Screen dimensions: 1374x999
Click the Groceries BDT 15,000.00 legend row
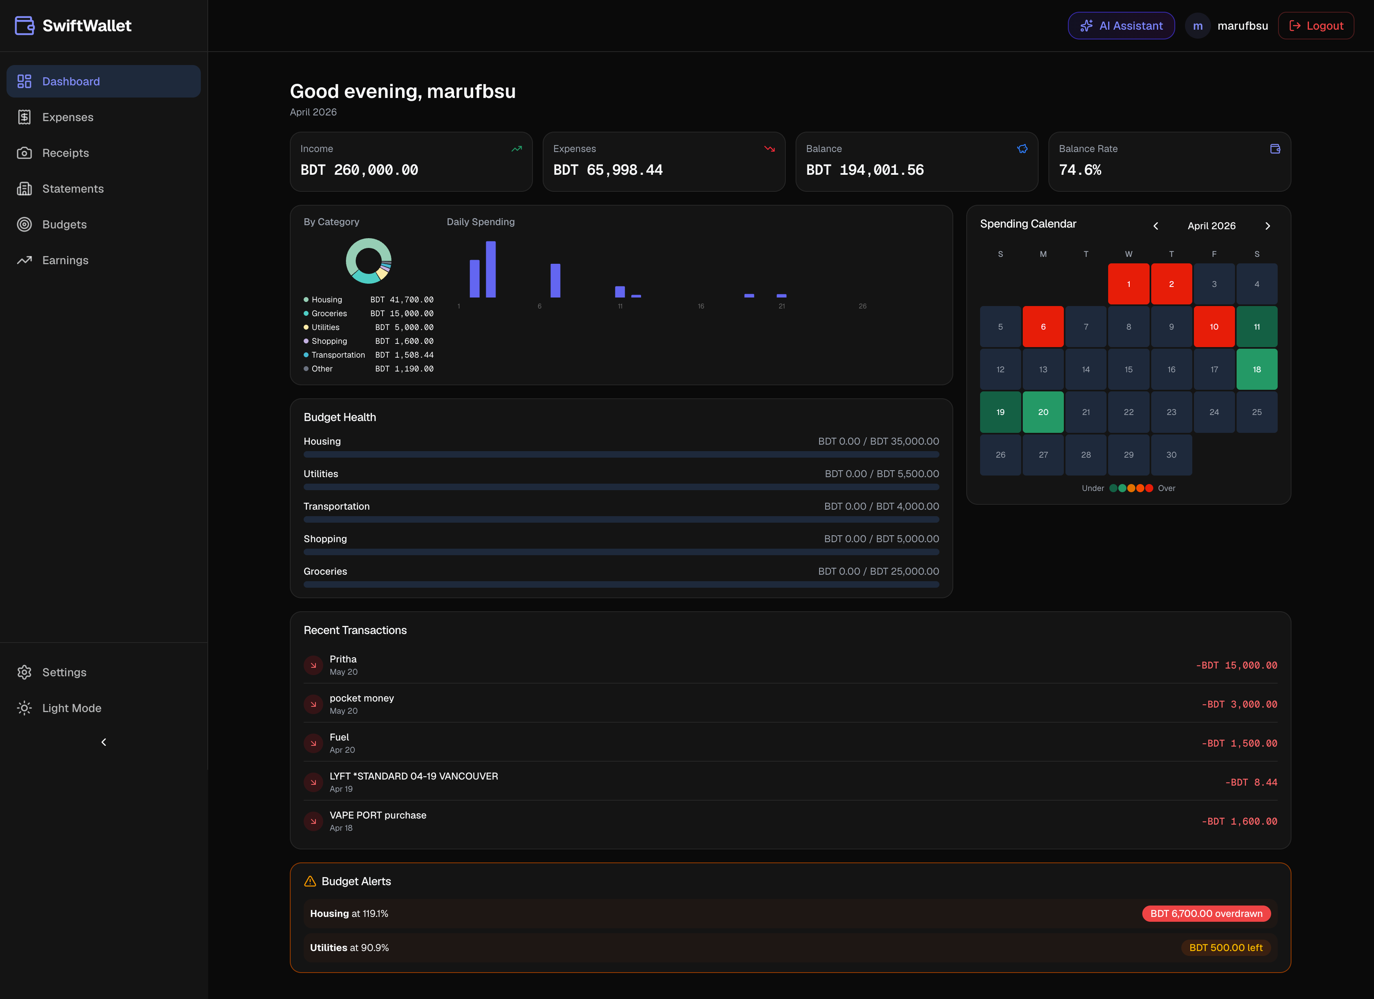point(368,314)
